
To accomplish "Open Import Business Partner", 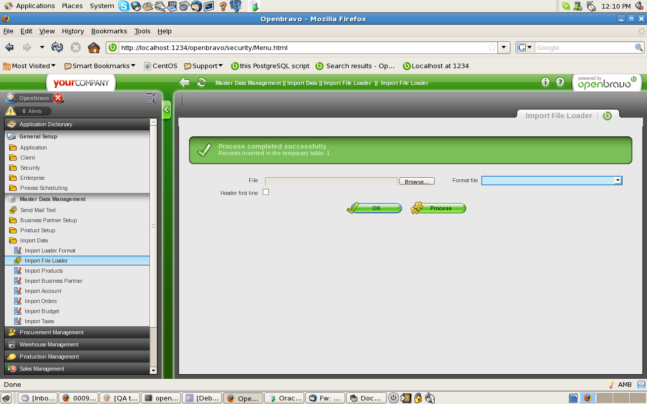I will 54,281.
